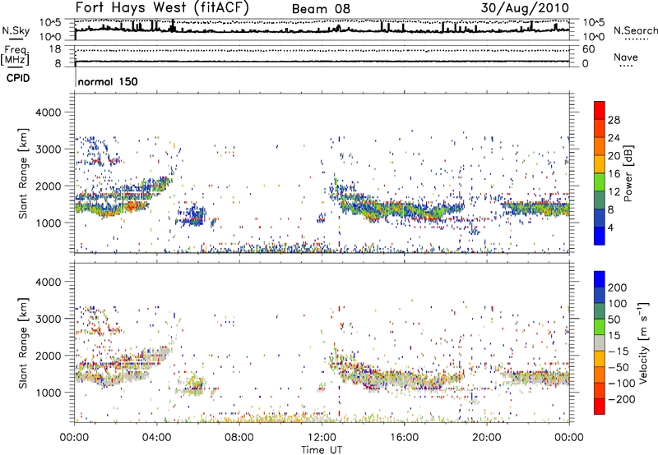This screenshot has width=658, height=455.
Task: Pick the yellow segment of the velocity colorbar
Action: click(x=600, y=359)
